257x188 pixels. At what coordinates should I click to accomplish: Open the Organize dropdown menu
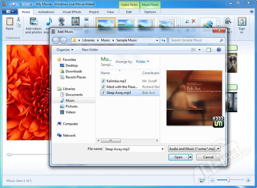click(65, 49)
